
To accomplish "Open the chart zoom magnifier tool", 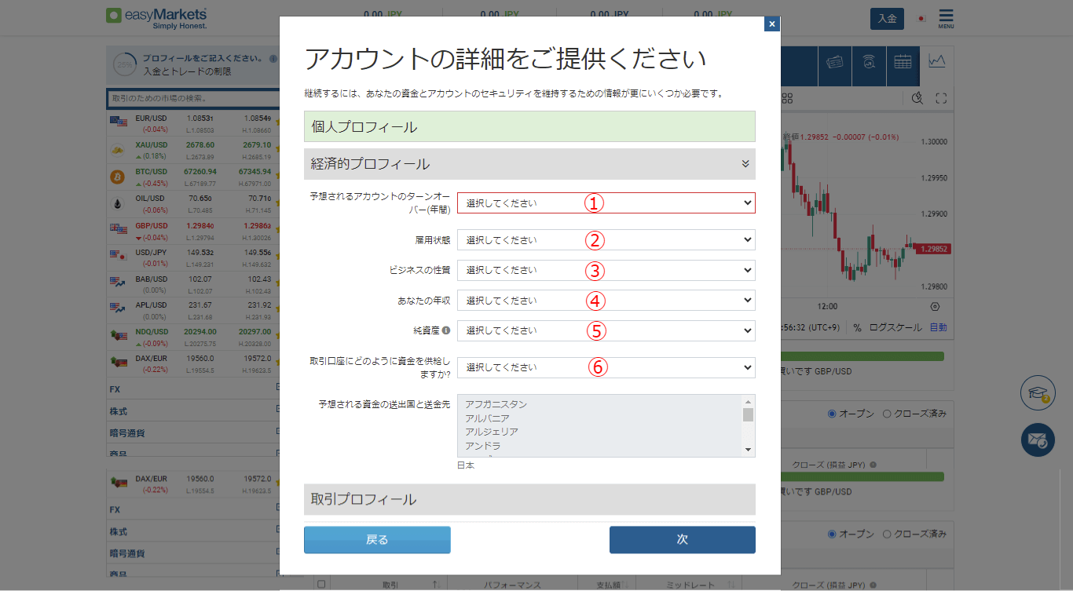I will [916, 97].
